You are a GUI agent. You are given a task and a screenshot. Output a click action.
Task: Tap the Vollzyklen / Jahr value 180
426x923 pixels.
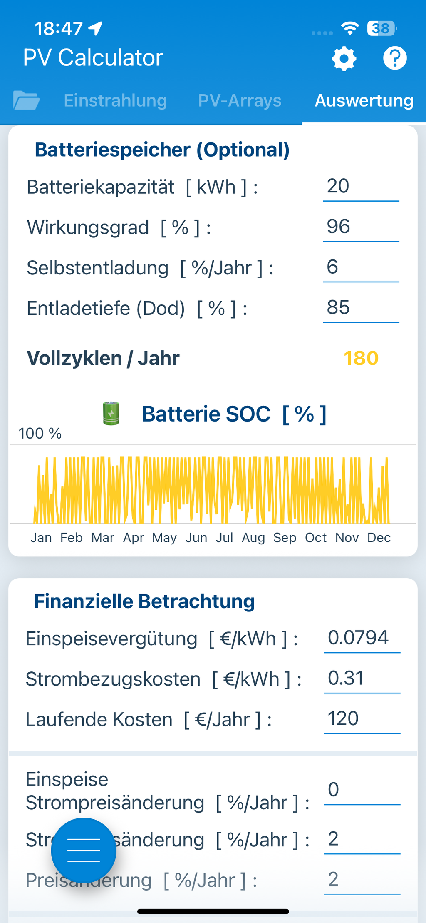(361, 358)
